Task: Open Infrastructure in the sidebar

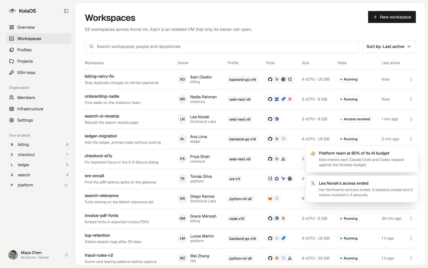Action: click(x=39, y=109)
